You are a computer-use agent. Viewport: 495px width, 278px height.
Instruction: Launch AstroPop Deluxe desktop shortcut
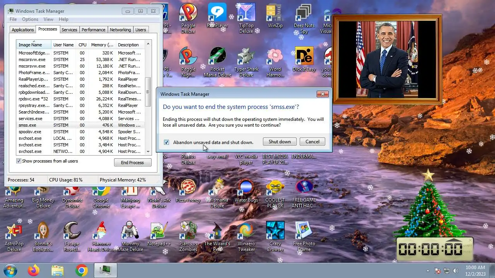coord(14,236)
